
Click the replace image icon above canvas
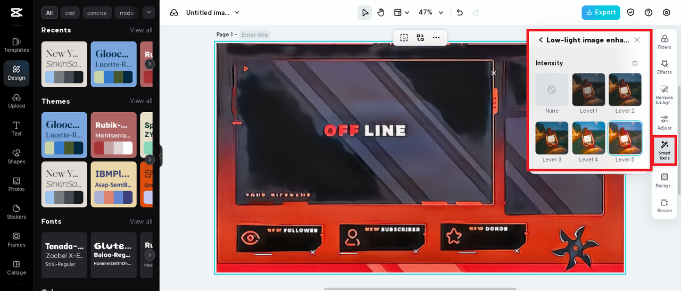(420, 38)
